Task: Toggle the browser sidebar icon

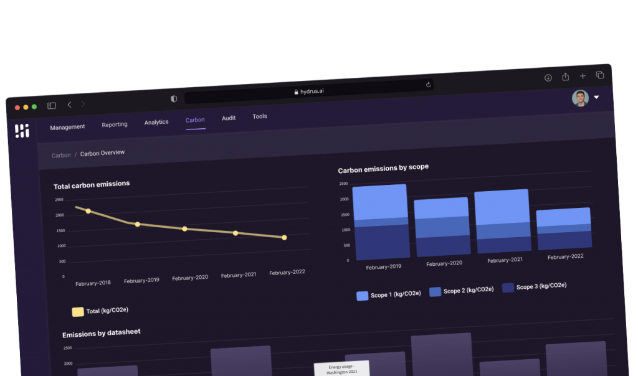Action: click(x=52, y=106)
